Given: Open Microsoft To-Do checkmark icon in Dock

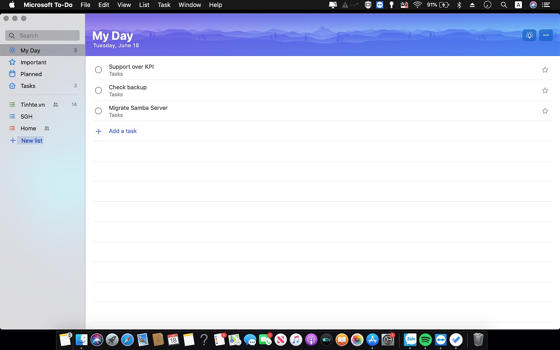Looking at the screenshot, I should pyautogui.click(x=456, y=339).
